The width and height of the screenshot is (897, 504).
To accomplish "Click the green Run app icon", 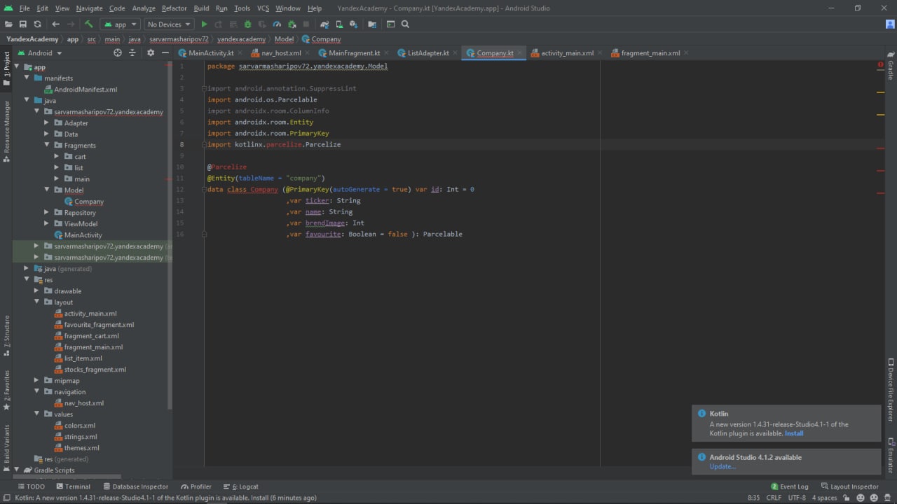I will pos(204,24).
